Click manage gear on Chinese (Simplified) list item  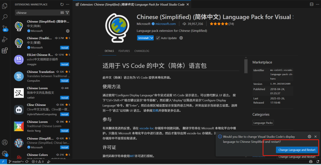click(x=67, y=31)
